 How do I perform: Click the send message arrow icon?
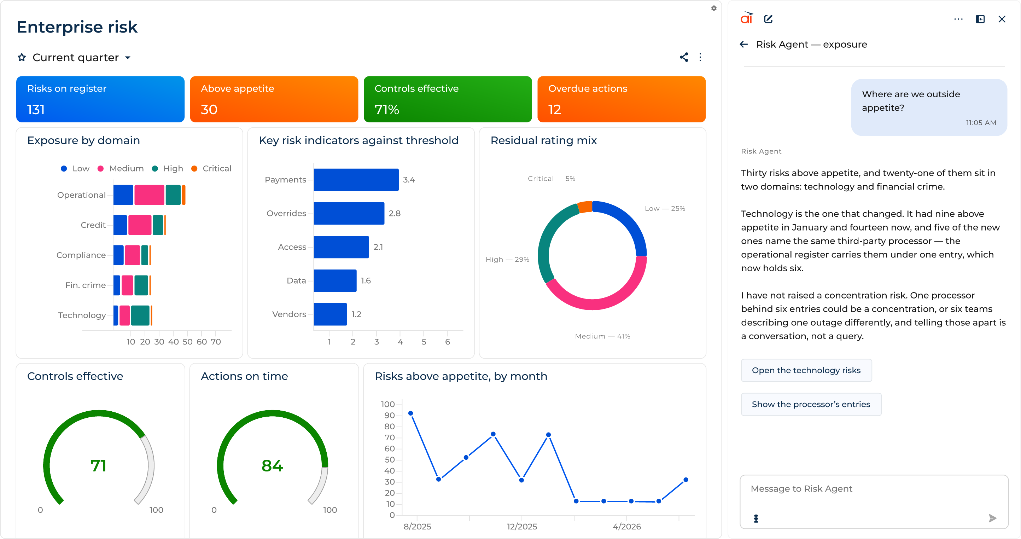pyautogui.click(x=992, y=518)
